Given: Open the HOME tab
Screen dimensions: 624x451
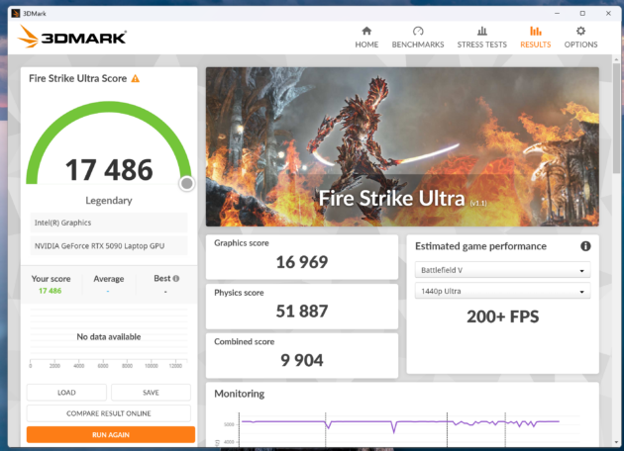Looking at the screenshot, I should [x=366, y=38].
